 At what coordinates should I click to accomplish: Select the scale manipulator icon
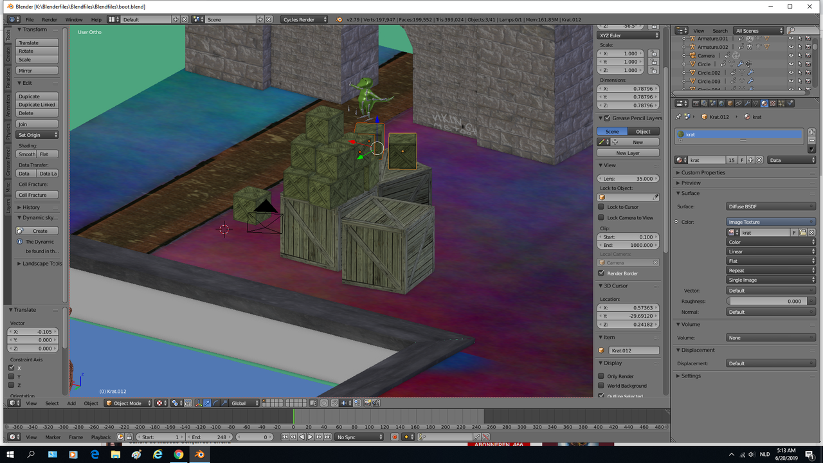tap(224, 403)
